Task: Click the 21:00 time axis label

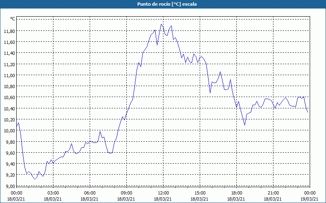Action: coord(273,193)
